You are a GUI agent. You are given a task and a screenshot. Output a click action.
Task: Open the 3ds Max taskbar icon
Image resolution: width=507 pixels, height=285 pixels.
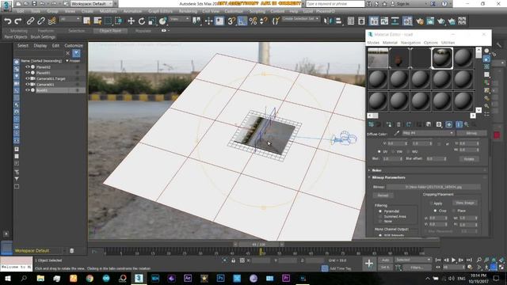pos(139,278)
